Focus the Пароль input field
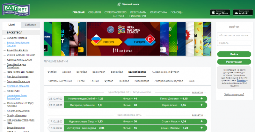Screen dimensions: 255x132 coord(234,43)
